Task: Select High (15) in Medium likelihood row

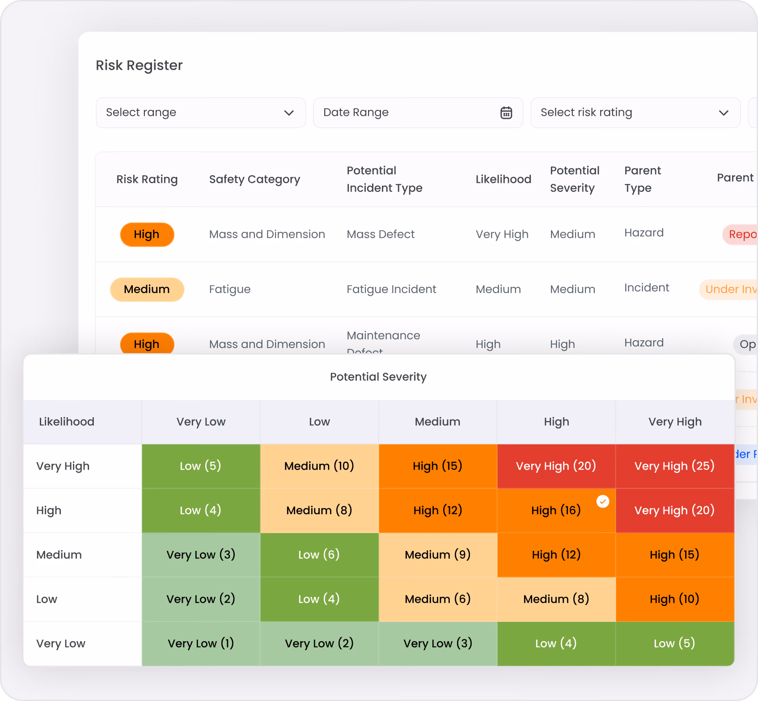Action: 675,555
